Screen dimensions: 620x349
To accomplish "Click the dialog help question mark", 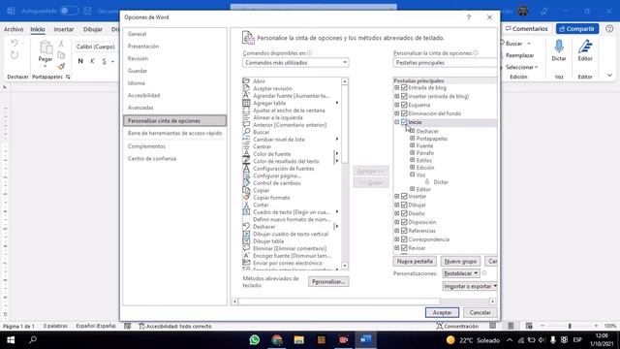I will (469, 17).
